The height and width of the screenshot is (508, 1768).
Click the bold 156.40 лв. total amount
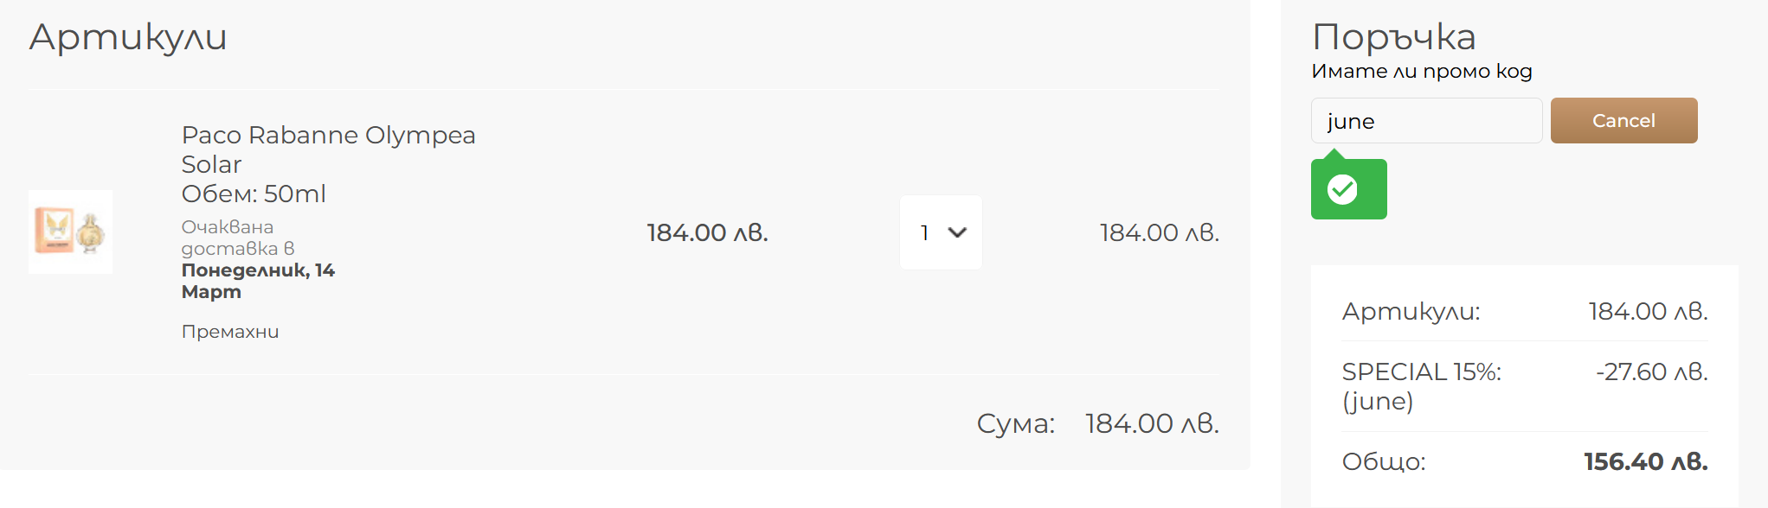tap(1645, 461)
